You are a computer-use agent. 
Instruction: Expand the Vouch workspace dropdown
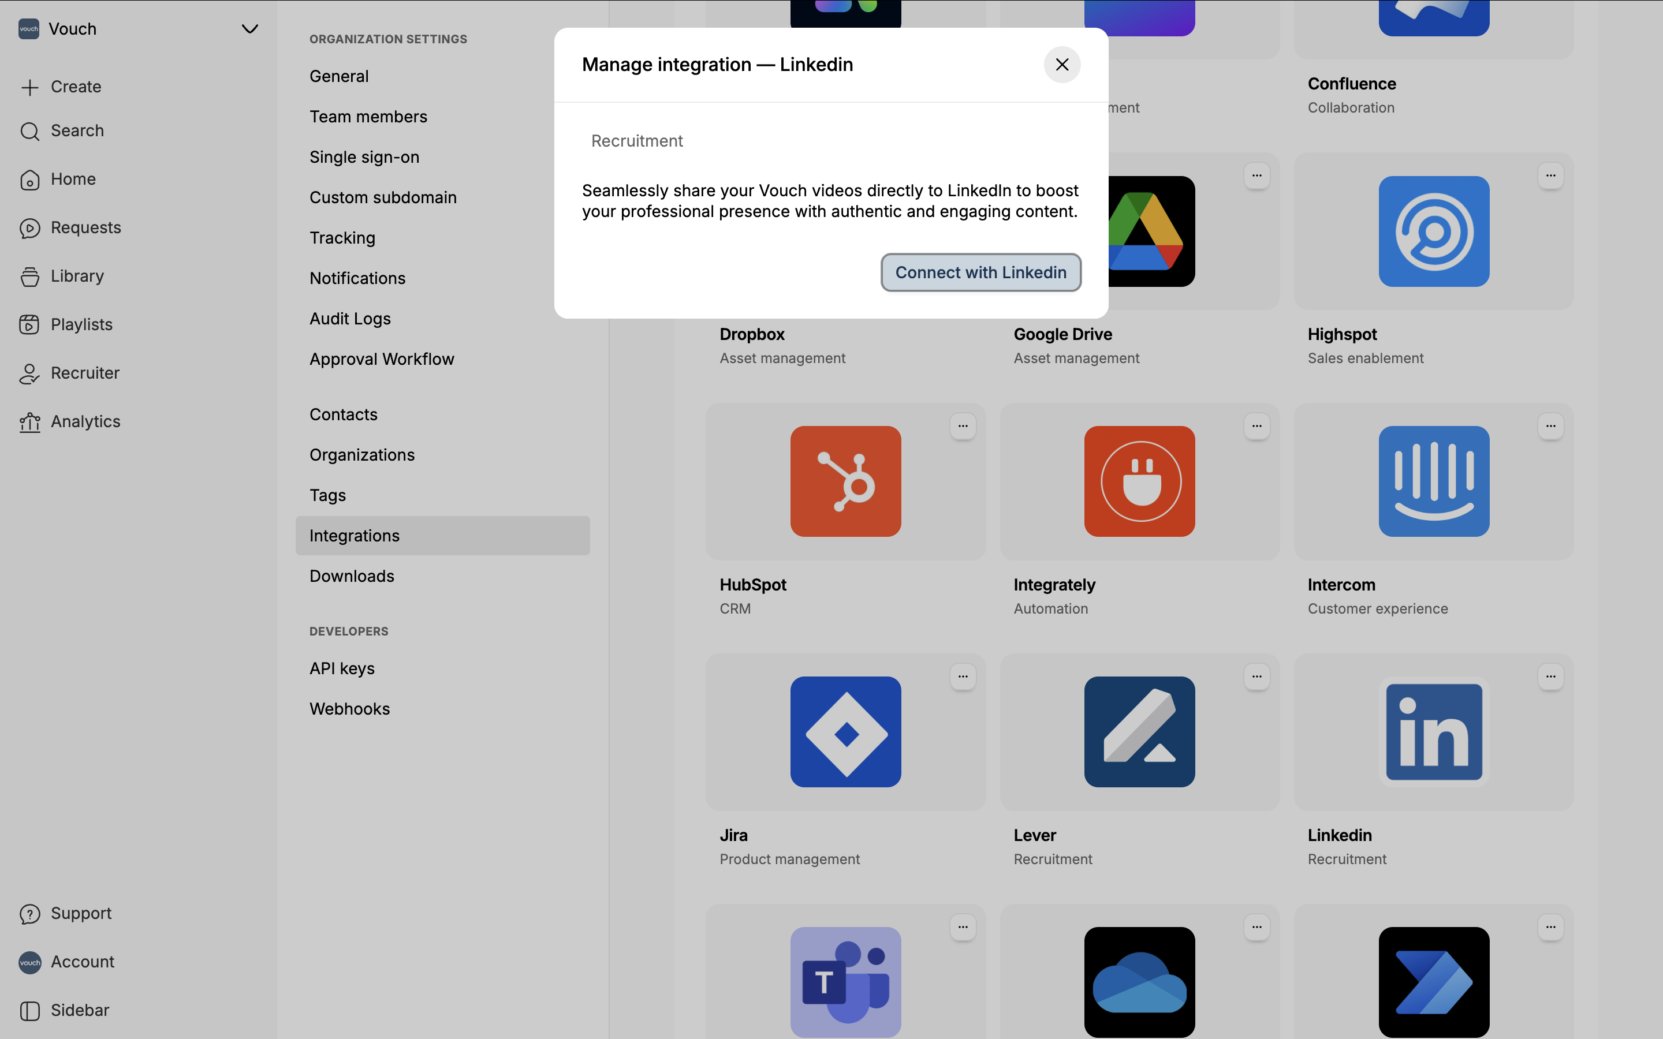[250, 29]
